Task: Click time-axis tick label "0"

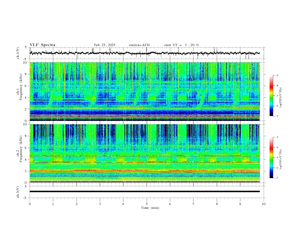Action: (x=30, y=204)
